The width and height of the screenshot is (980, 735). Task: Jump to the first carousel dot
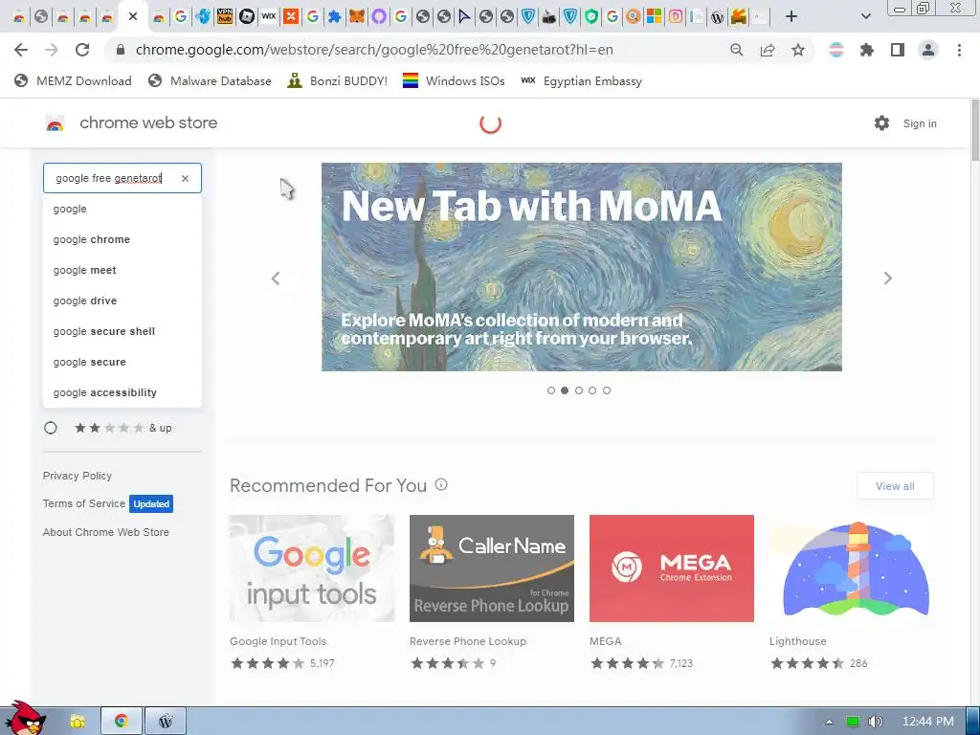[550, 390]
